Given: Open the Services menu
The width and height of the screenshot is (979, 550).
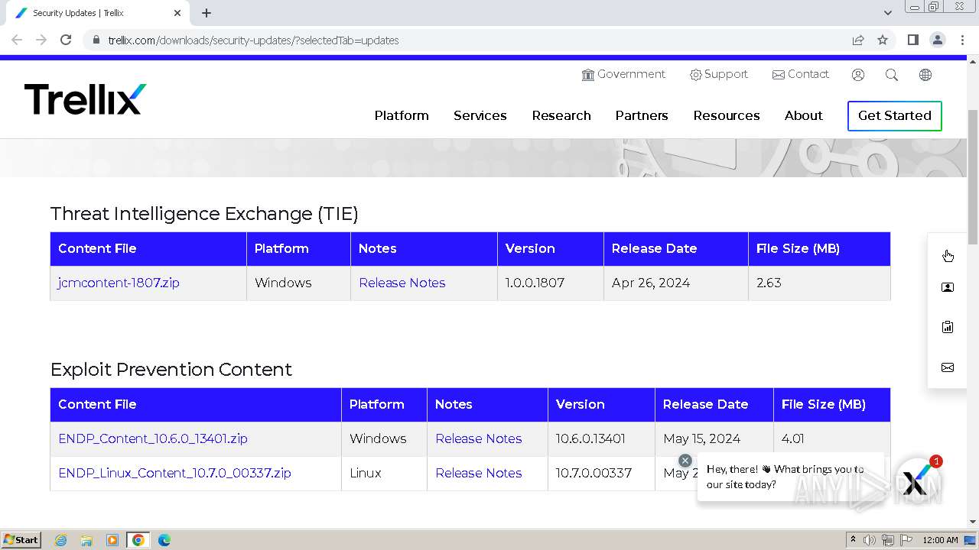Looking at the screenshot, I should [480, 115].
